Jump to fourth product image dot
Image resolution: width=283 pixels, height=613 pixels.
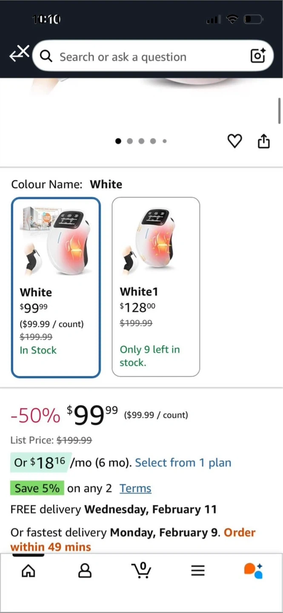pos(153,141)
